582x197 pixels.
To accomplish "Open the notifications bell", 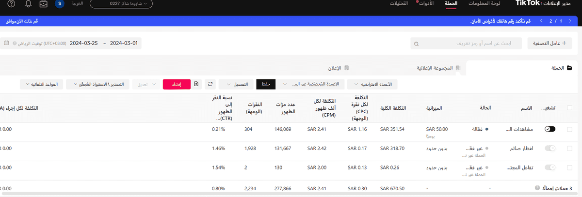I will tap(28, 4).
